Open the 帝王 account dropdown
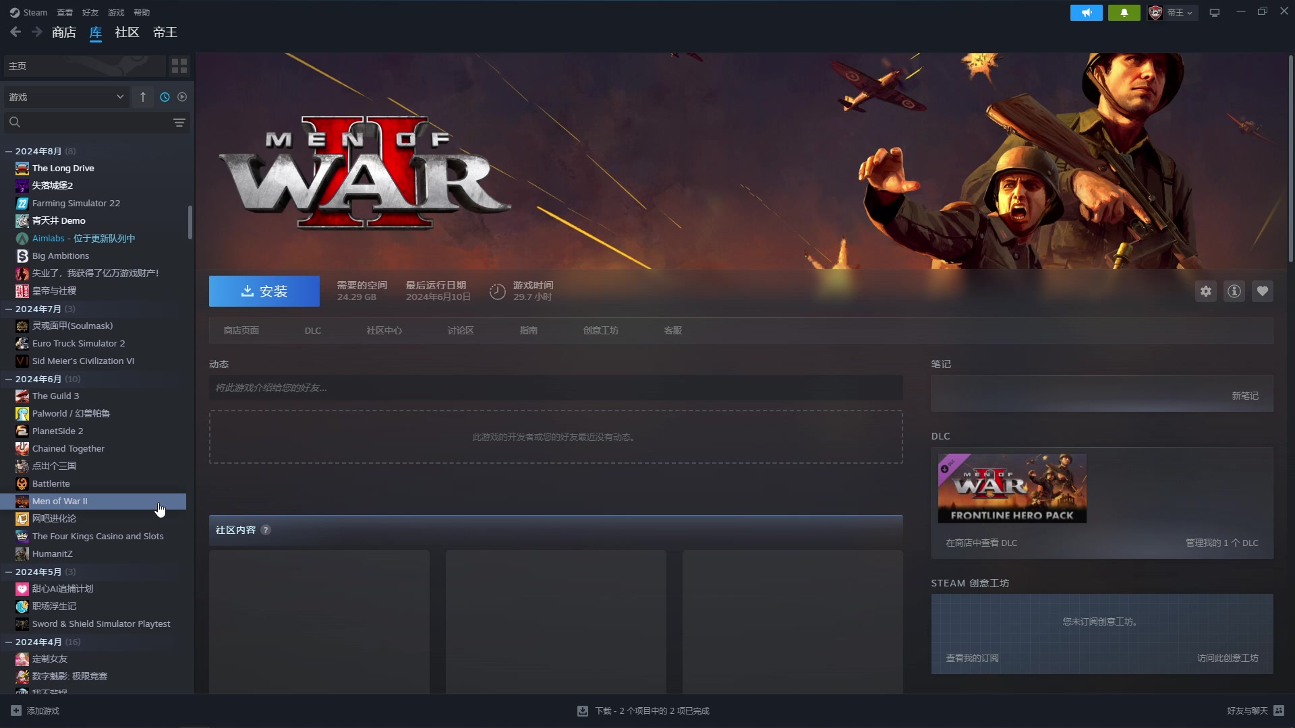This screenshot has width=1295, height=728. click(x=1173, y=12)
